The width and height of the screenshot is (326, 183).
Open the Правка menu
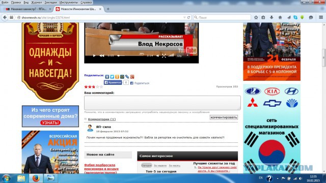(16, 3)
